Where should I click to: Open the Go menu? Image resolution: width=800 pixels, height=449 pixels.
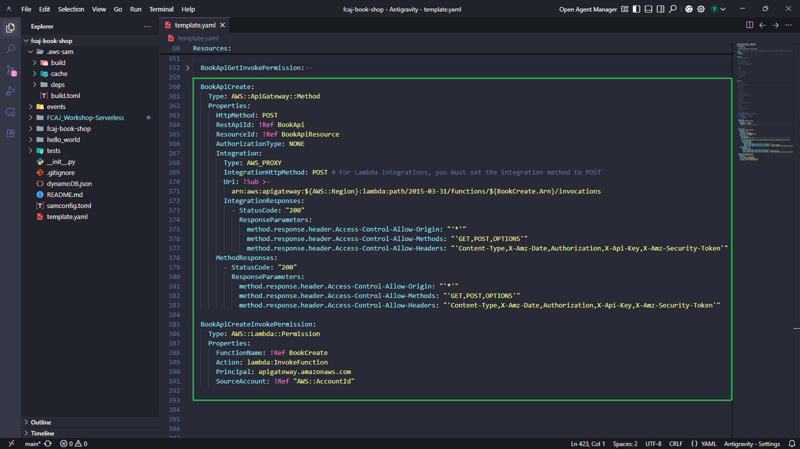coord(118,9)
